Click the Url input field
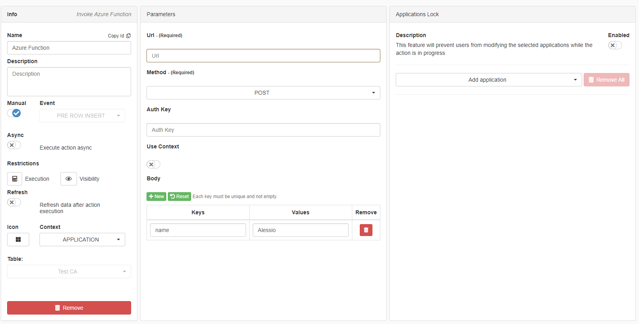Viewport: 639px width, 324px height. [x=263, y=56]
